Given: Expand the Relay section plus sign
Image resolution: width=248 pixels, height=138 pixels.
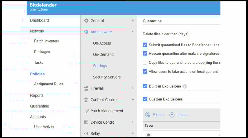Looking at the screenshot, I should [133, 133].
